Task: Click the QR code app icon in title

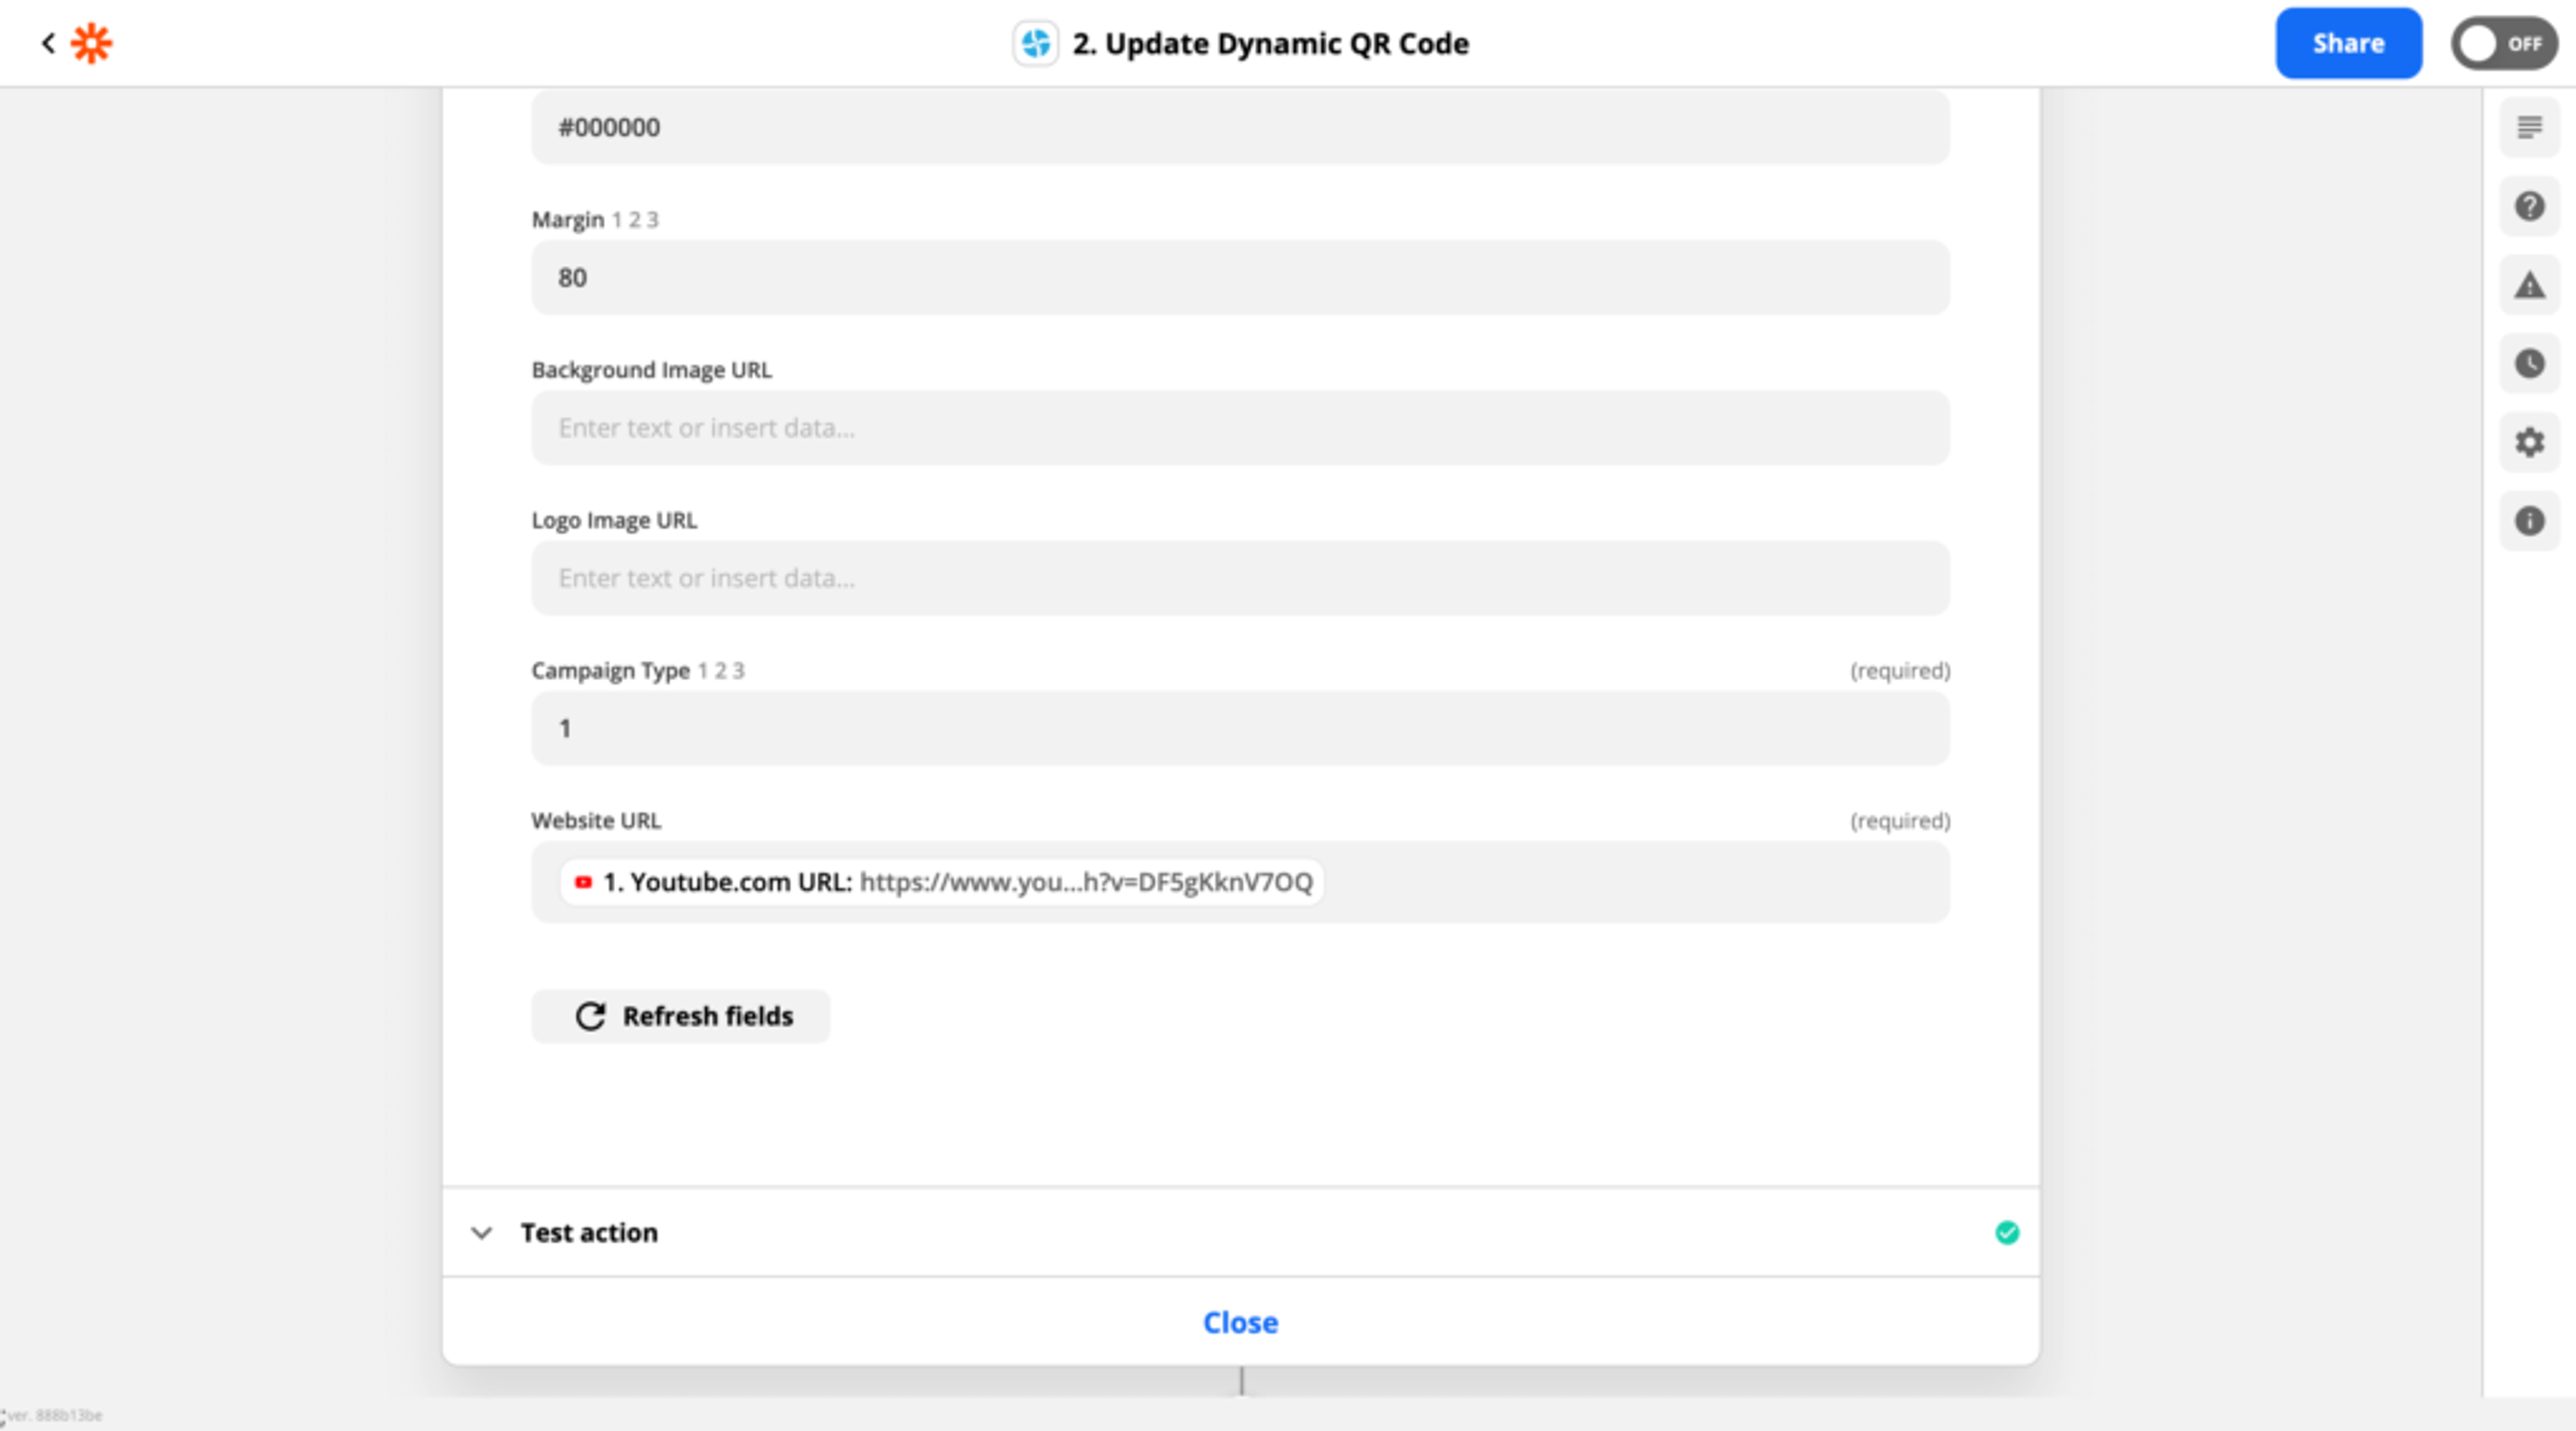Action: tap(1035, 43)
